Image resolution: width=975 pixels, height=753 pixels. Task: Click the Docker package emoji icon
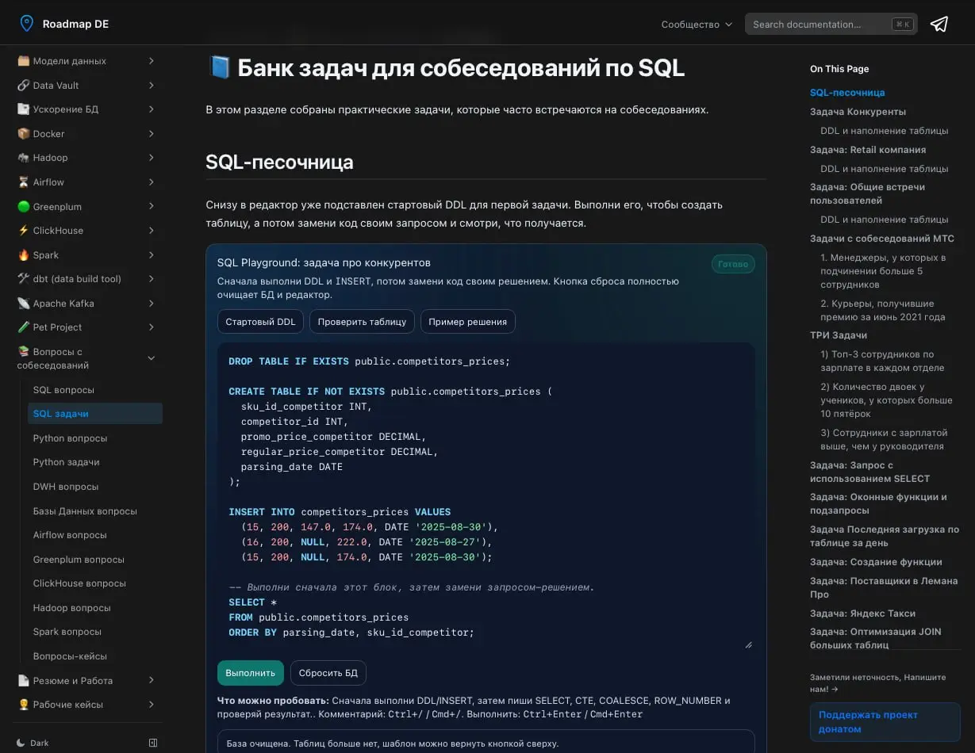[24, 134]
